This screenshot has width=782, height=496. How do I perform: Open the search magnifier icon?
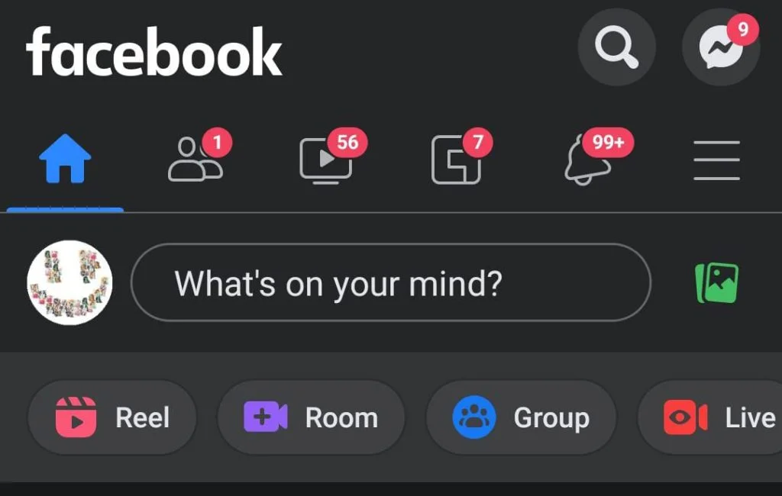click(616, 47)
